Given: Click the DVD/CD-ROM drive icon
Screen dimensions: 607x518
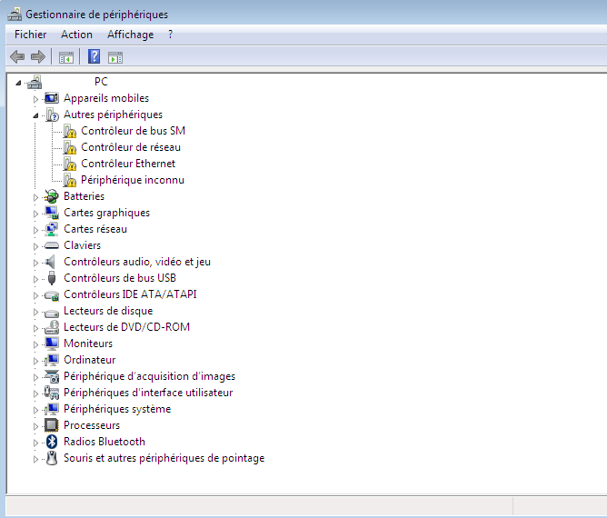Looking at the screenshot, I should [52, 327].
